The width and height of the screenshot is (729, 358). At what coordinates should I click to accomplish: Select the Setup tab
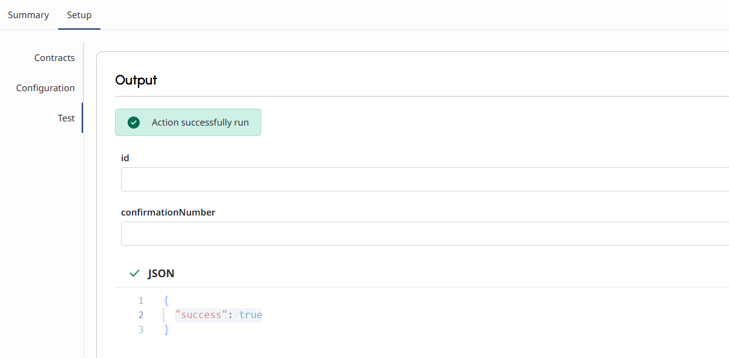tap(79, 15)
